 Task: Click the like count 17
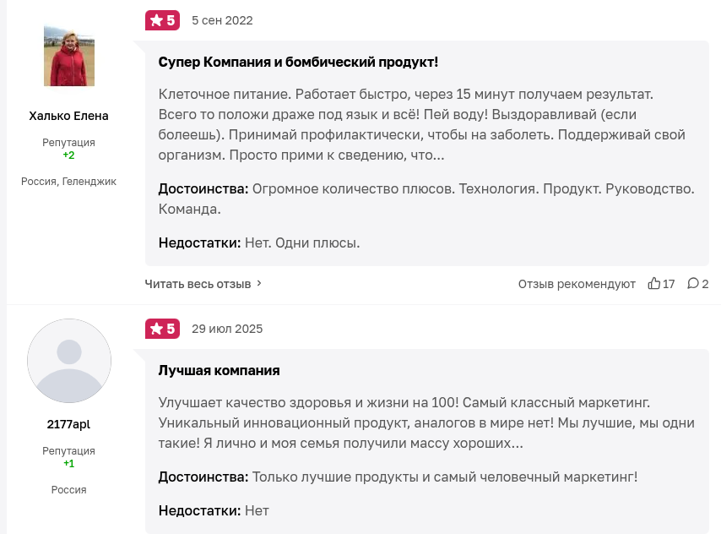[x=669, y=284]
